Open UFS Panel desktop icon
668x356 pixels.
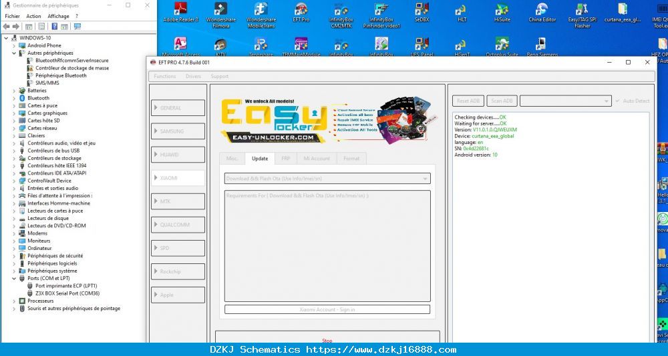[422, 47]
